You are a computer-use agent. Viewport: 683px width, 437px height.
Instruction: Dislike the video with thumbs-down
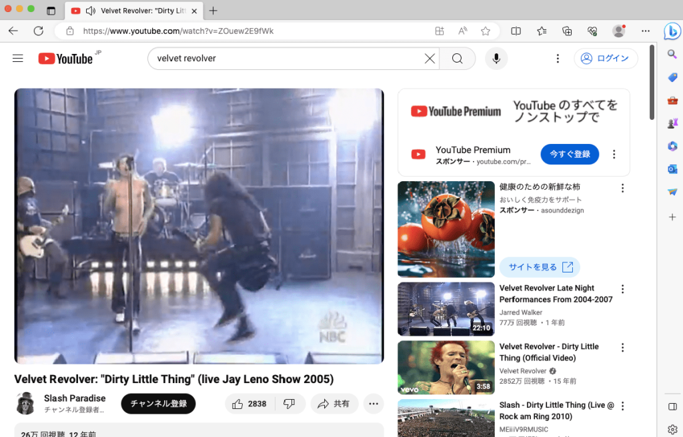289,404
